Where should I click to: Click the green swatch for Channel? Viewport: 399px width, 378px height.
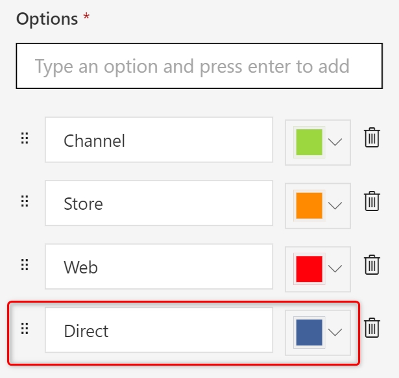(x=309, y=142)
